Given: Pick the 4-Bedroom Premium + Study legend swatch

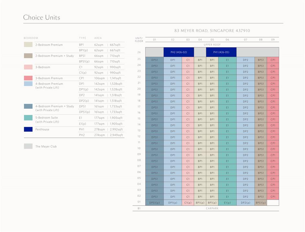Looking at the screenshot, I should (28, 106).
